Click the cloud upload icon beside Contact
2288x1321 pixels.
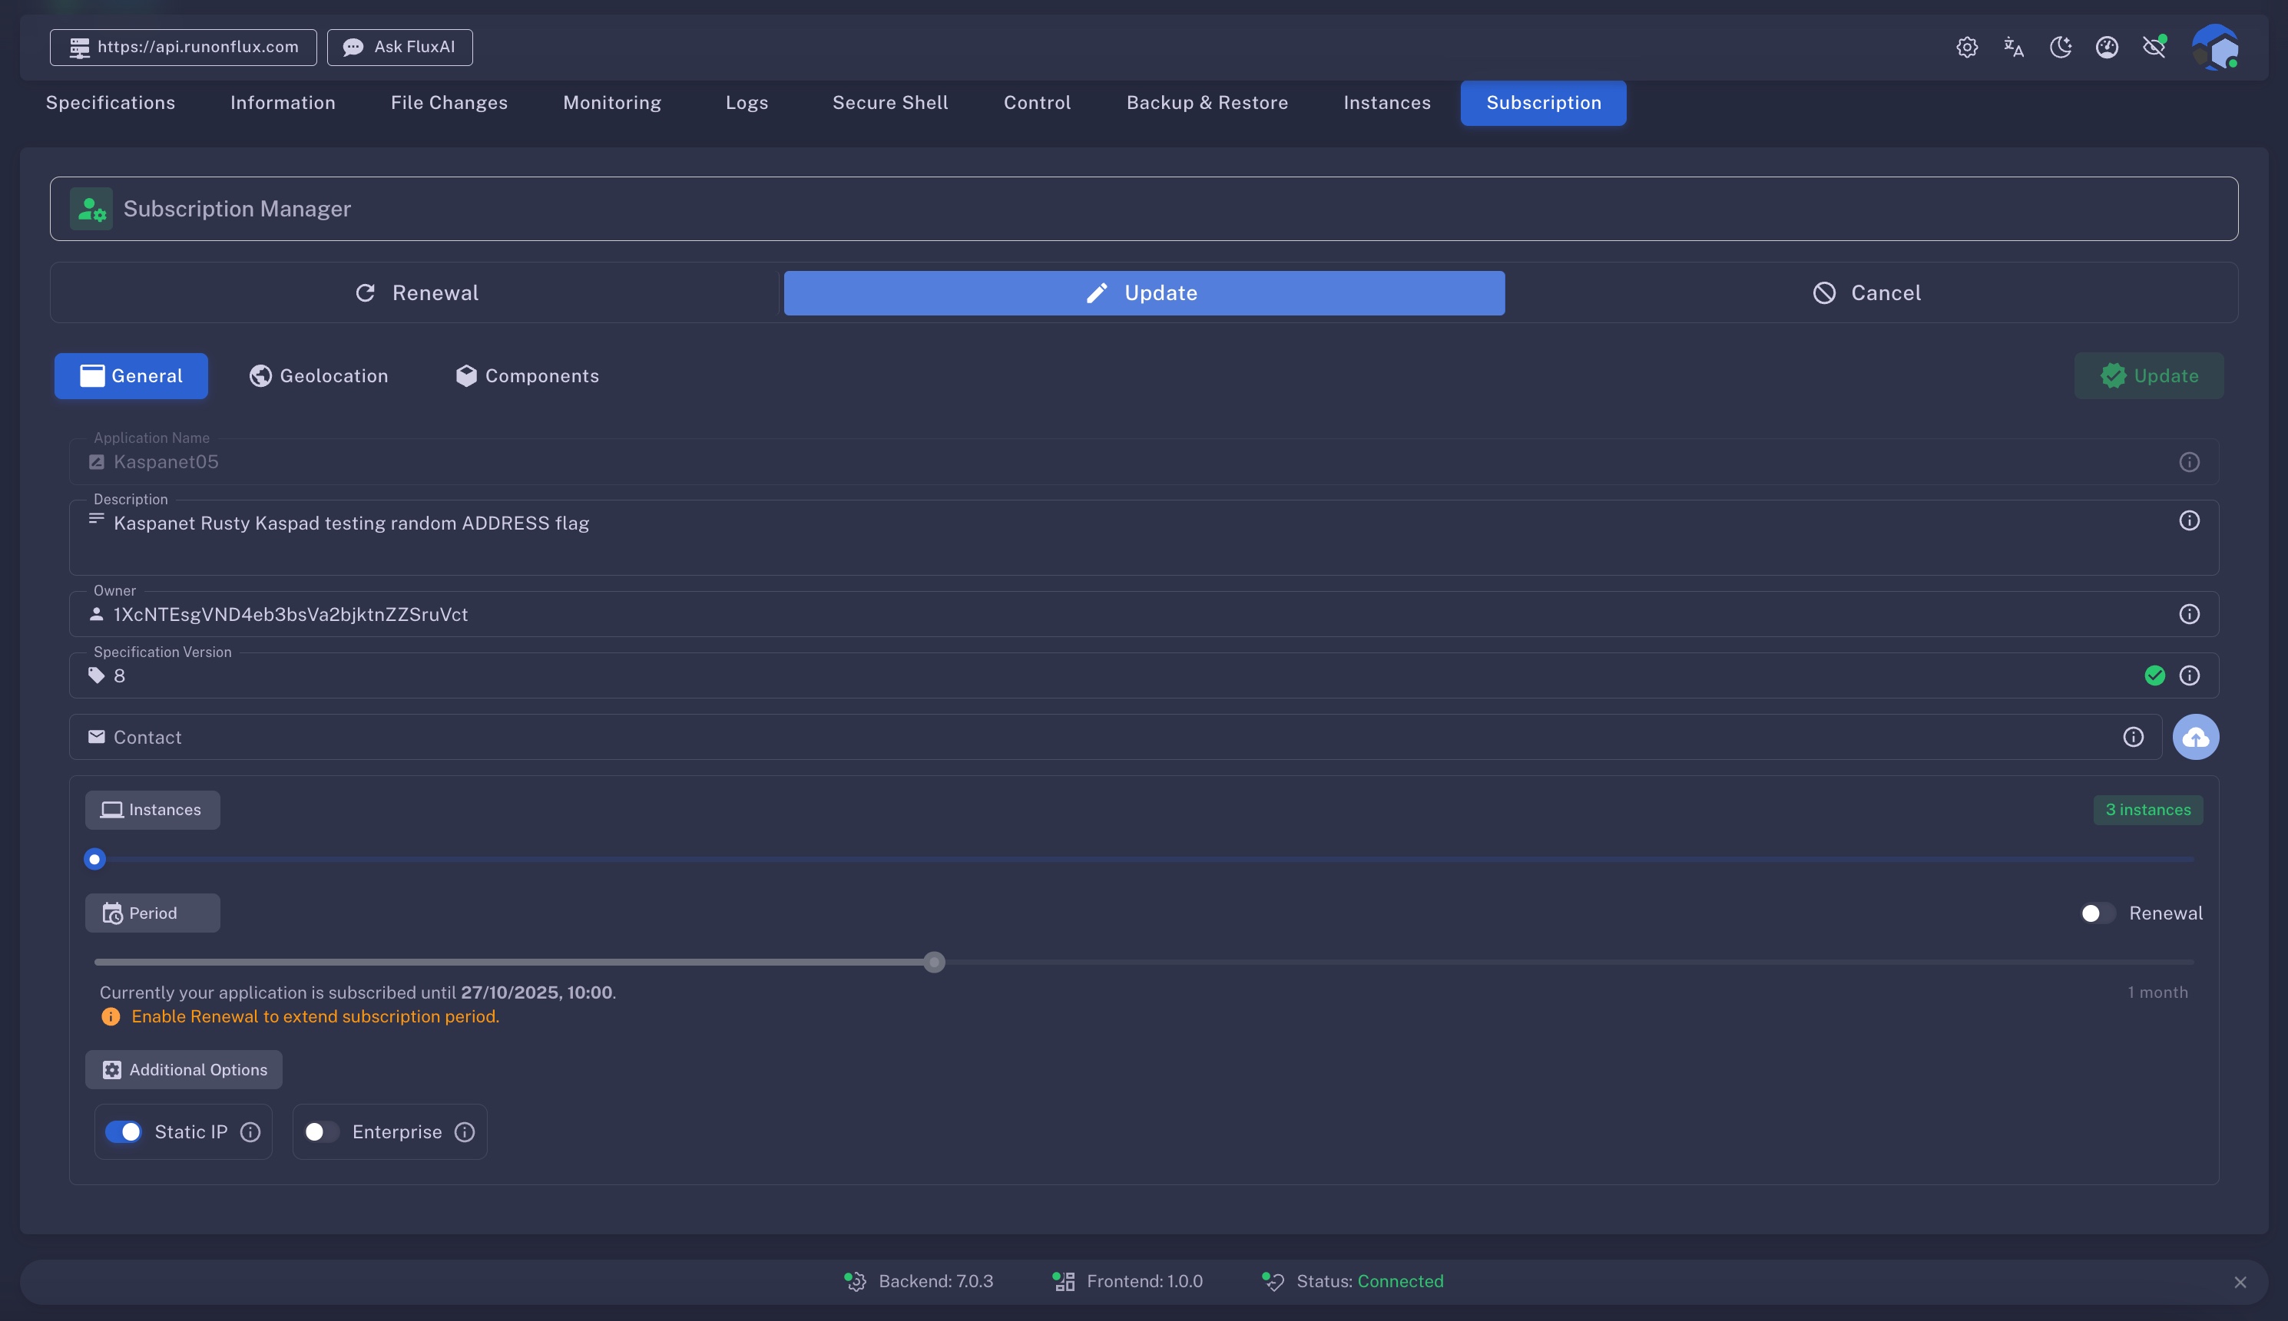2195,737
